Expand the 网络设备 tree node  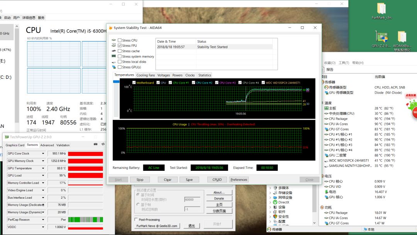click(270, 198)
